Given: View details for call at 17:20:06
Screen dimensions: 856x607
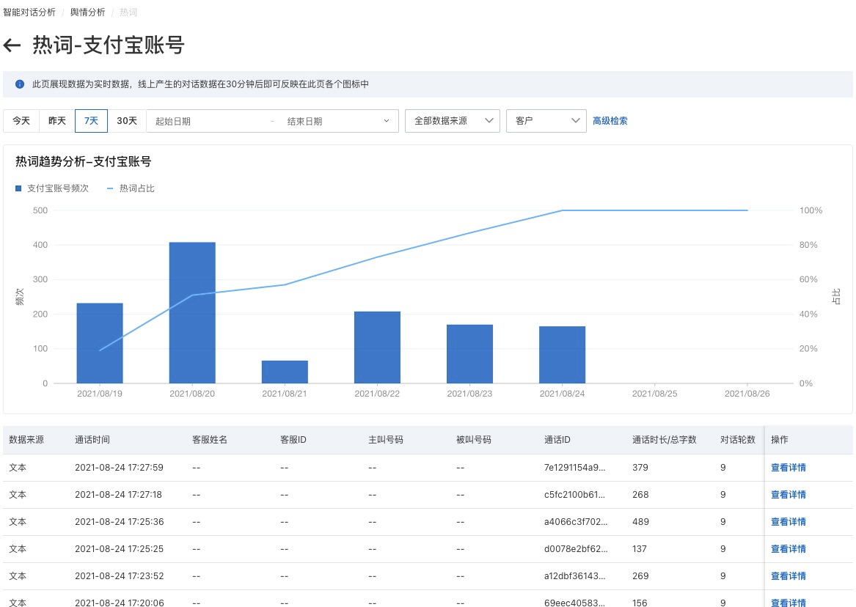Looking at the screenshot, I should (788, 603).
